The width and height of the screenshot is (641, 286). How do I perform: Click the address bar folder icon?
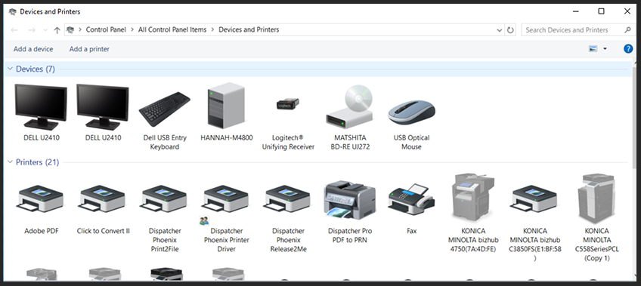70,29
